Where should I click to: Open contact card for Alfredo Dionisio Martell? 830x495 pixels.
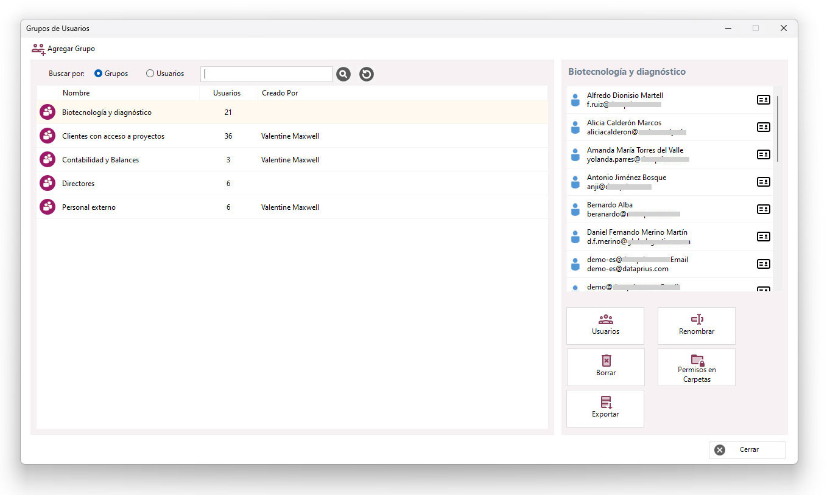(763, 100)
